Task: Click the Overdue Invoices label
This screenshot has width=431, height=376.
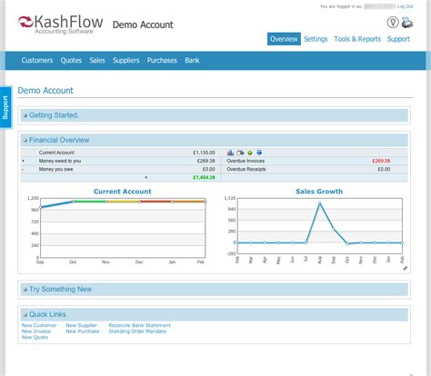Action: (x=246, y=161)
